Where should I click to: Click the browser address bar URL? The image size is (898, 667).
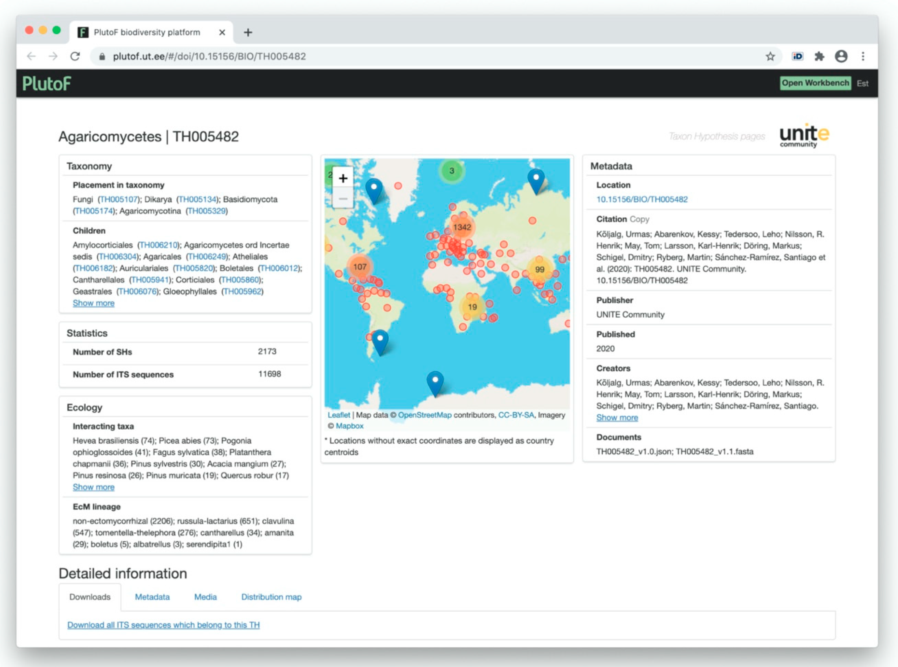coord(209,57)
